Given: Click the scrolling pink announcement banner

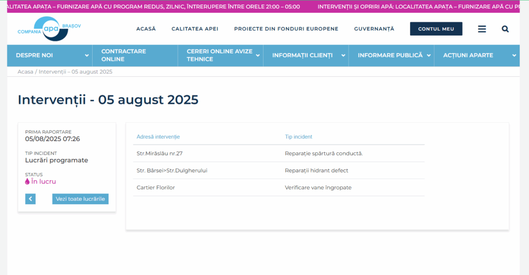Looking at the screenshot, I should [x=263, y=6].
